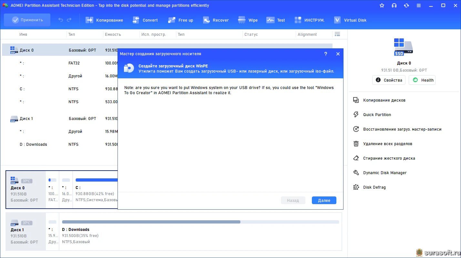This screenshot has width=461, height=258.
Task: Click the C : usage bar in the disk map
Action: click(x=97, y=180)
